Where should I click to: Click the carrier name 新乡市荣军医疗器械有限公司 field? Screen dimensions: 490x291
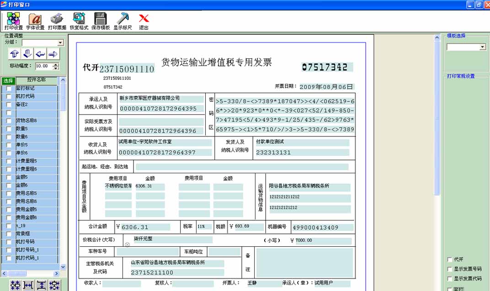(x=161, y=99)
